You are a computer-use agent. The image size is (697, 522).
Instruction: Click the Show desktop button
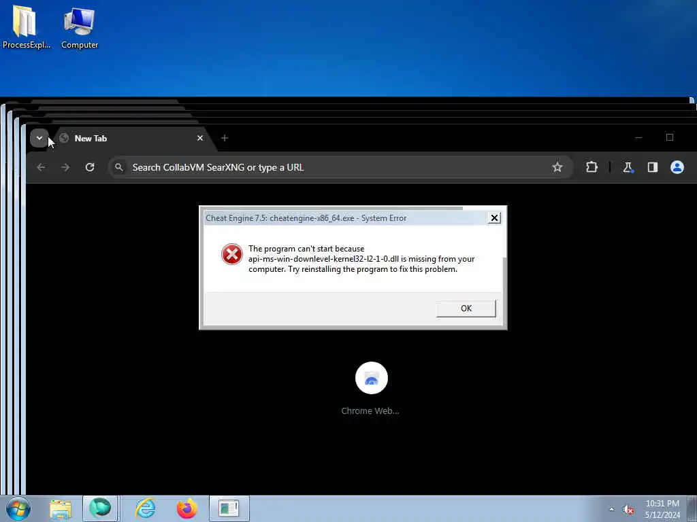pyautogui.click(x=692, y=509)
